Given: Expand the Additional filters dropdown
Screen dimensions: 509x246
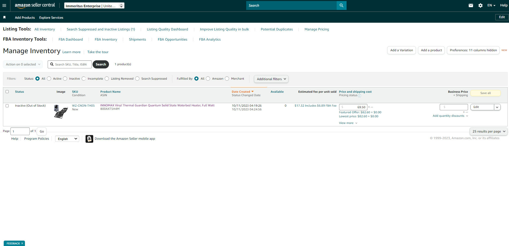Looking at the screenshot, I should point(271,79).
